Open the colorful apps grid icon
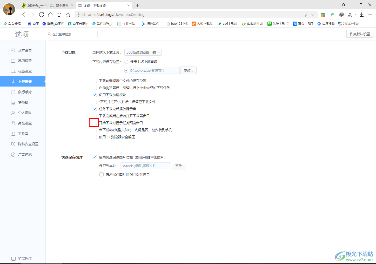This screenshot has width=376, height=264. 323,15
